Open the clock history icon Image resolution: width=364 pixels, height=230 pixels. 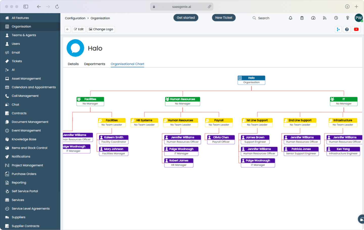click(x=336, y=18)
